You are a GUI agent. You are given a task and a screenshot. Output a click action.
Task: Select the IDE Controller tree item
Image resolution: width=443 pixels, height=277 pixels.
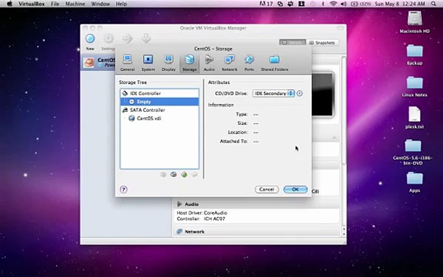coord(160,93)
